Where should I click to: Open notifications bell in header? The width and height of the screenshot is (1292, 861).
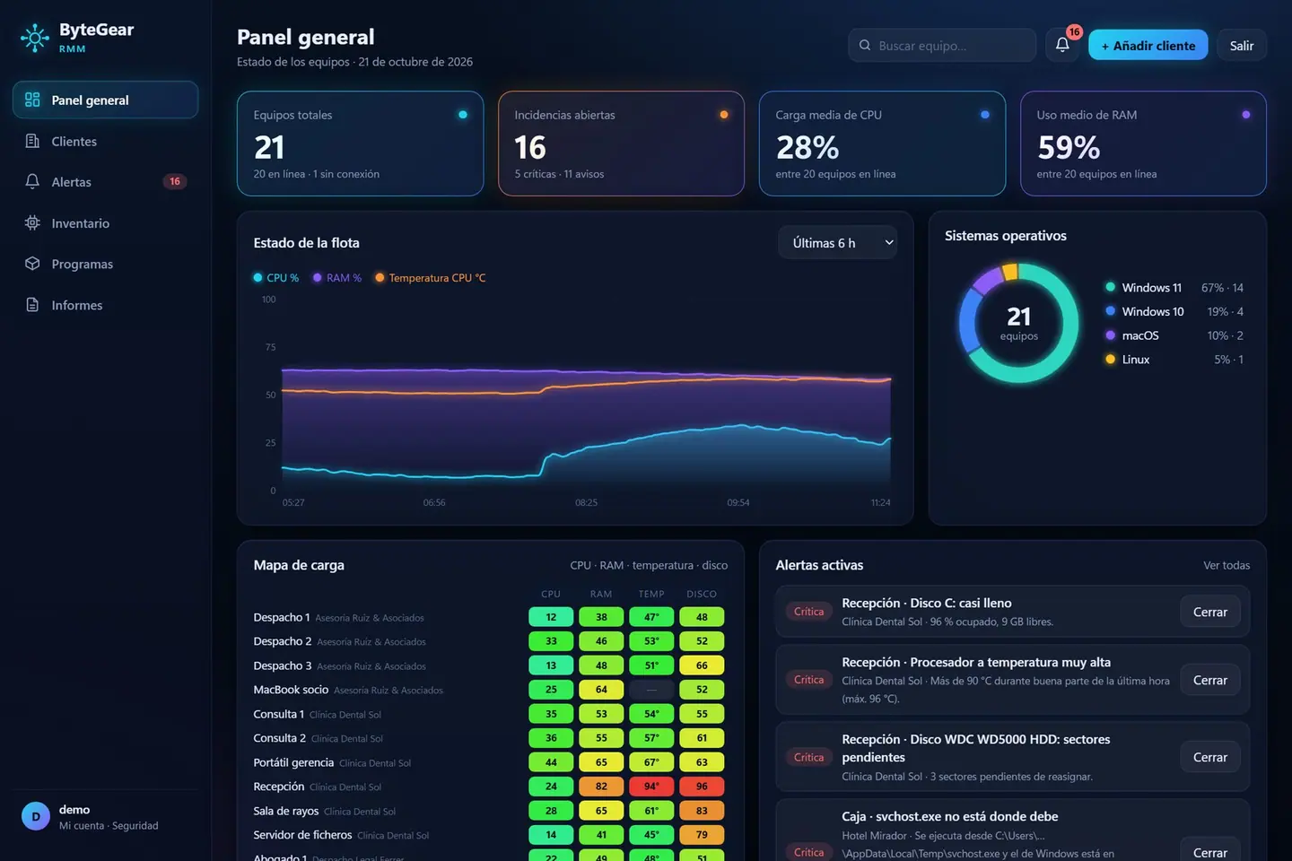pos(1062,45)
